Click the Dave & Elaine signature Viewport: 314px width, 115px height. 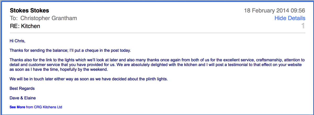[23, 98]
